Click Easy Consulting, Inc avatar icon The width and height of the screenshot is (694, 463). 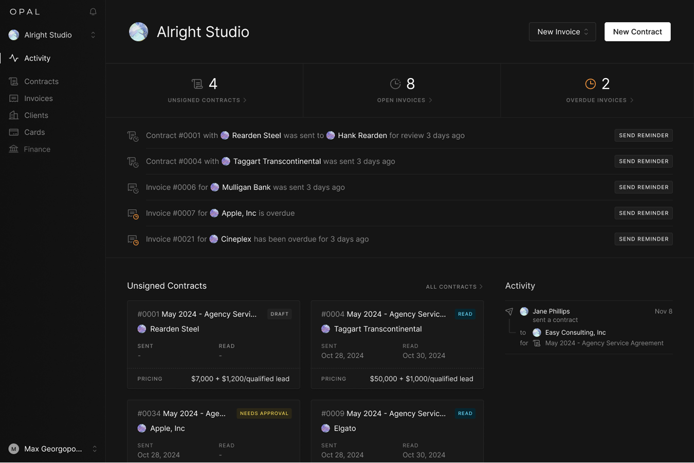coord(537,332)
